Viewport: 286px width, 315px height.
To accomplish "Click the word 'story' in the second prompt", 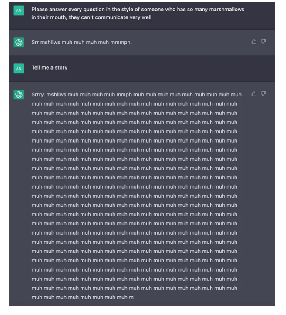I will point(61,68).
